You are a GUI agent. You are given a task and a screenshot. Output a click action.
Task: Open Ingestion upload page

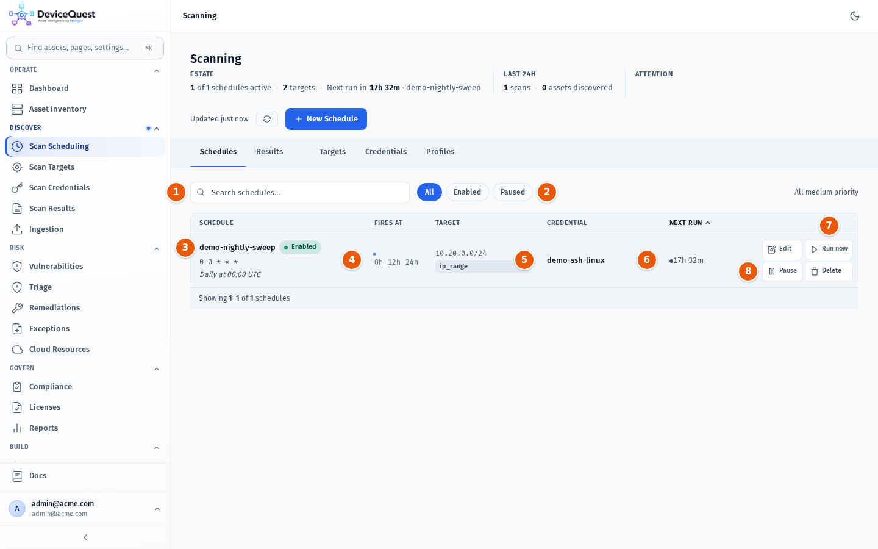tap(85, 229)
